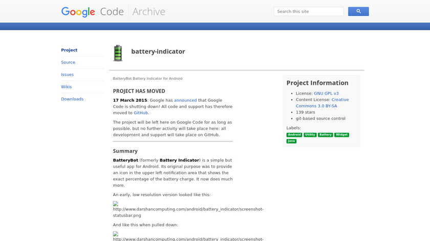
Task: Click 'git-based source control' text
Action: point(320,118)
